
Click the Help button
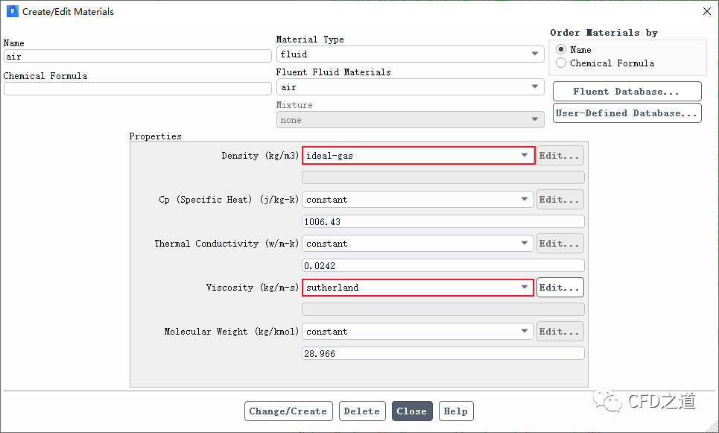click(455, 411)
